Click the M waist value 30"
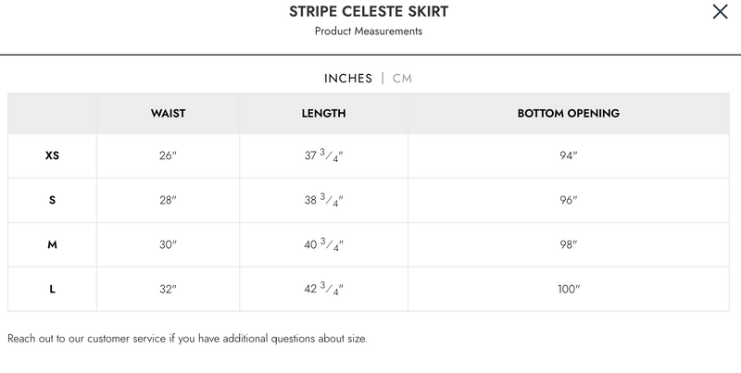741x373 pixels. (x=168, y=244)
